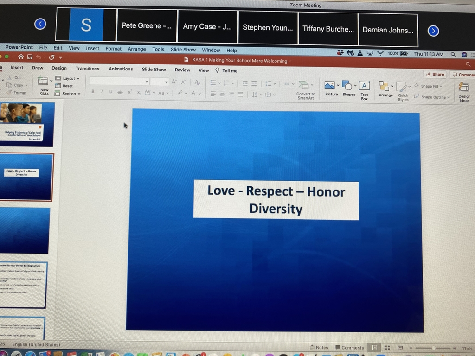The image size is (475, 356).
Task: Toggle underline formatting
Action: pos(111,92)
